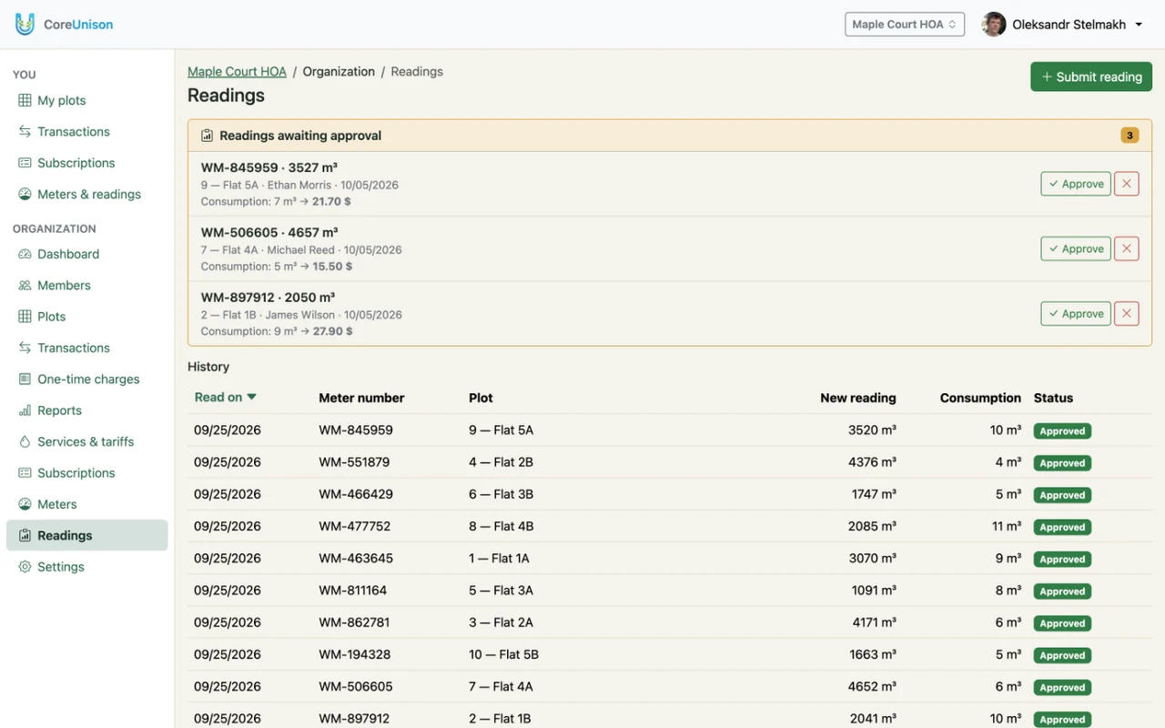The height and width of the screenshot is (728, 1165).
Task: Click Approved badge in WM-466429 row
Action: pos(1062,495)
